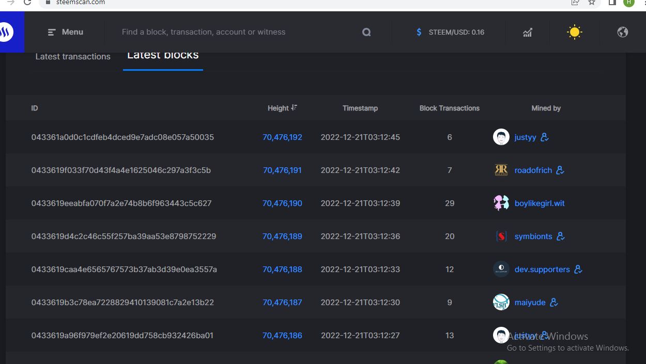Click roadofrich avatar image

[501, 170]
